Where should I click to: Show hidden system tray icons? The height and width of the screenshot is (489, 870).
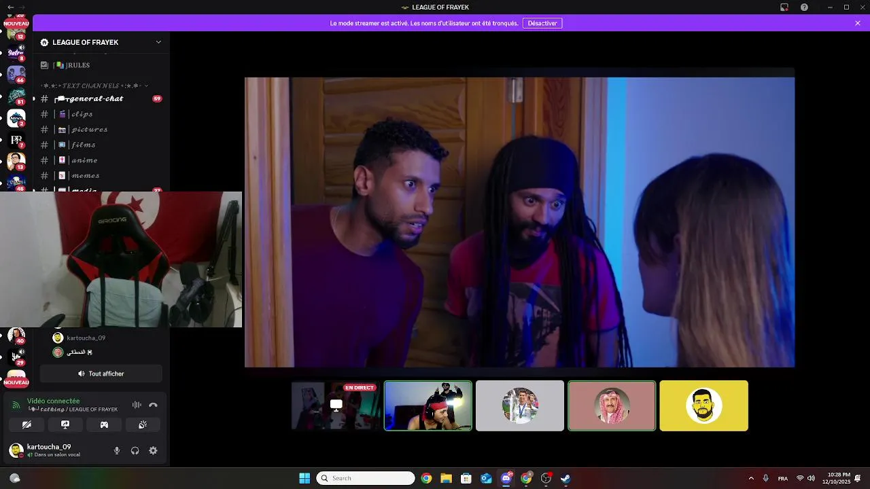click(x=751, y=478)
